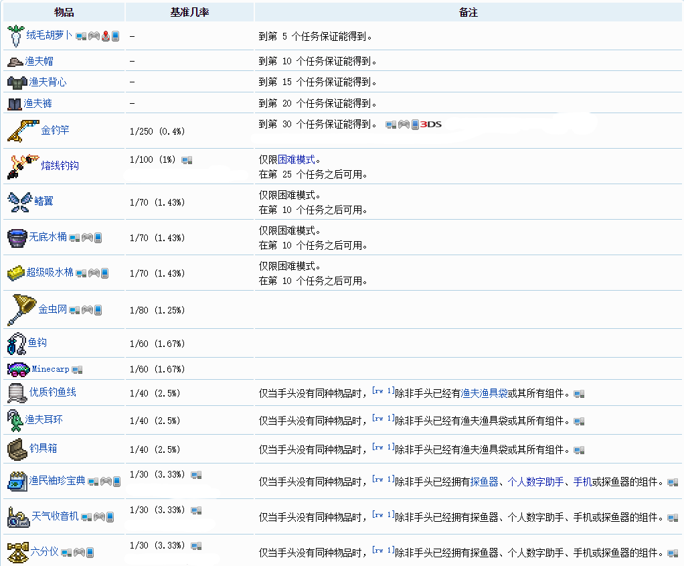
Task: Open the 鱼钩 link
Action: [x=37, y=342]
